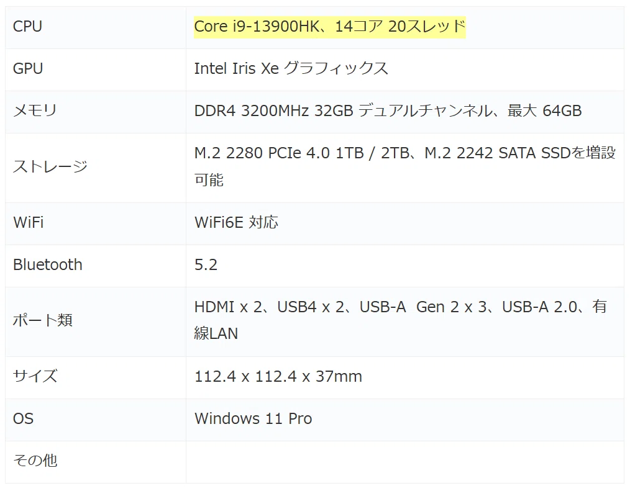Click the ポート類 row label
The height and width of the screenshot is (491, 630).
point(43,320)
